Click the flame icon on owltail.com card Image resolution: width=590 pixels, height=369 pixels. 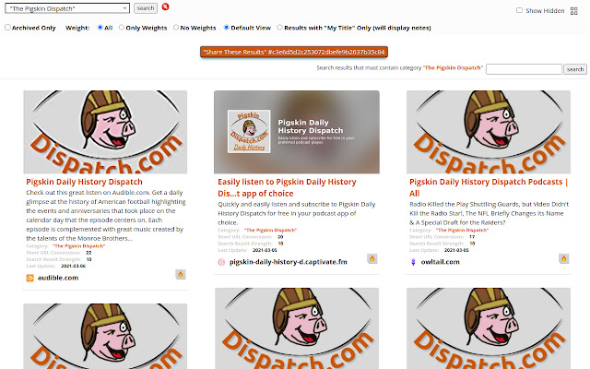[x=563, y=258]
